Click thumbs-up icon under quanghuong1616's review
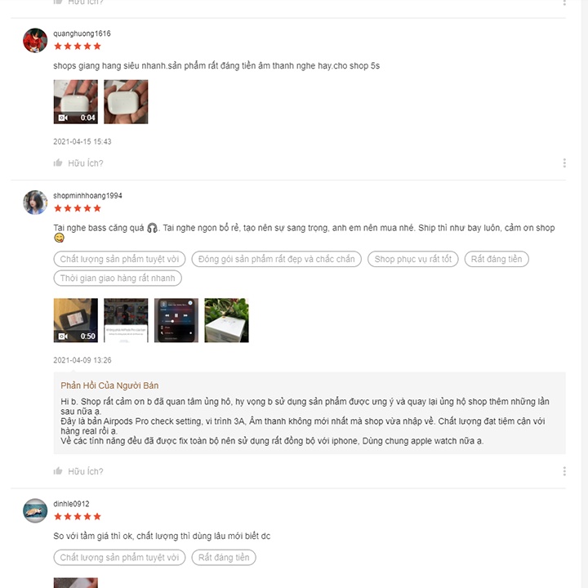This screenshot has height=588, width=588. (58, 163)
